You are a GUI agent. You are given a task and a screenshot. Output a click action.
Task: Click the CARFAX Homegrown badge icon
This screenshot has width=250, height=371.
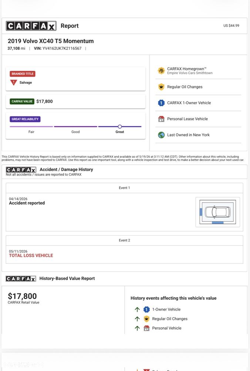(161, 70)
